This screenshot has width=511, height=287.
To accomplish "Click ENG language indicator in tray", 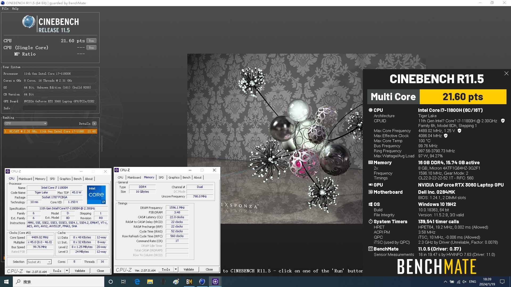I will pyautogui.click(x=473, y=282).
